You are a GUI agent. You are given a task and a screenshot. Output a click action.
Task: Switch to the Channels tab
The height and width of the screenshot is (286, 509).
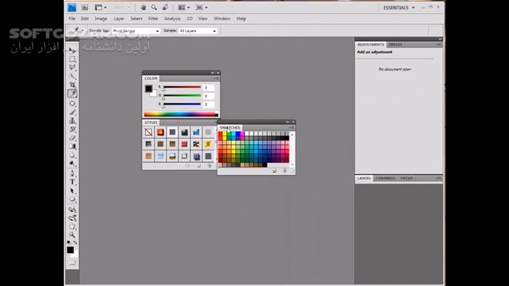click(x=385, y=178)
